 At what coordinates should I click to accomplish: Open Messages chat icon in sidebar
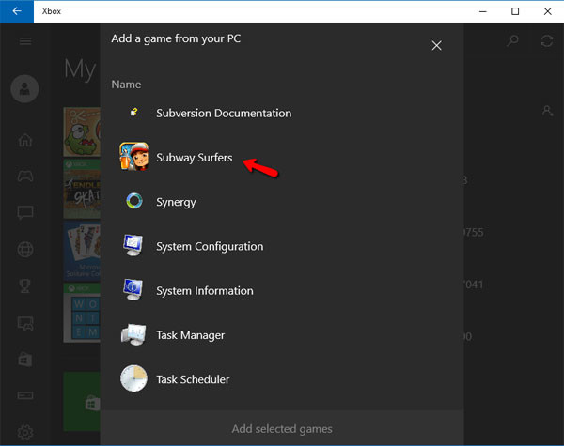[25, 213]
